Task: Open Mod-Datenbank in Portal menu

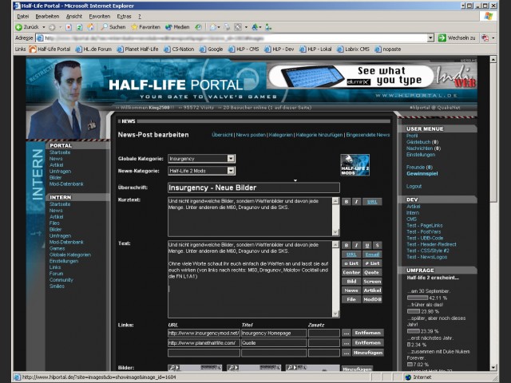Action: [x=66, y=184]
